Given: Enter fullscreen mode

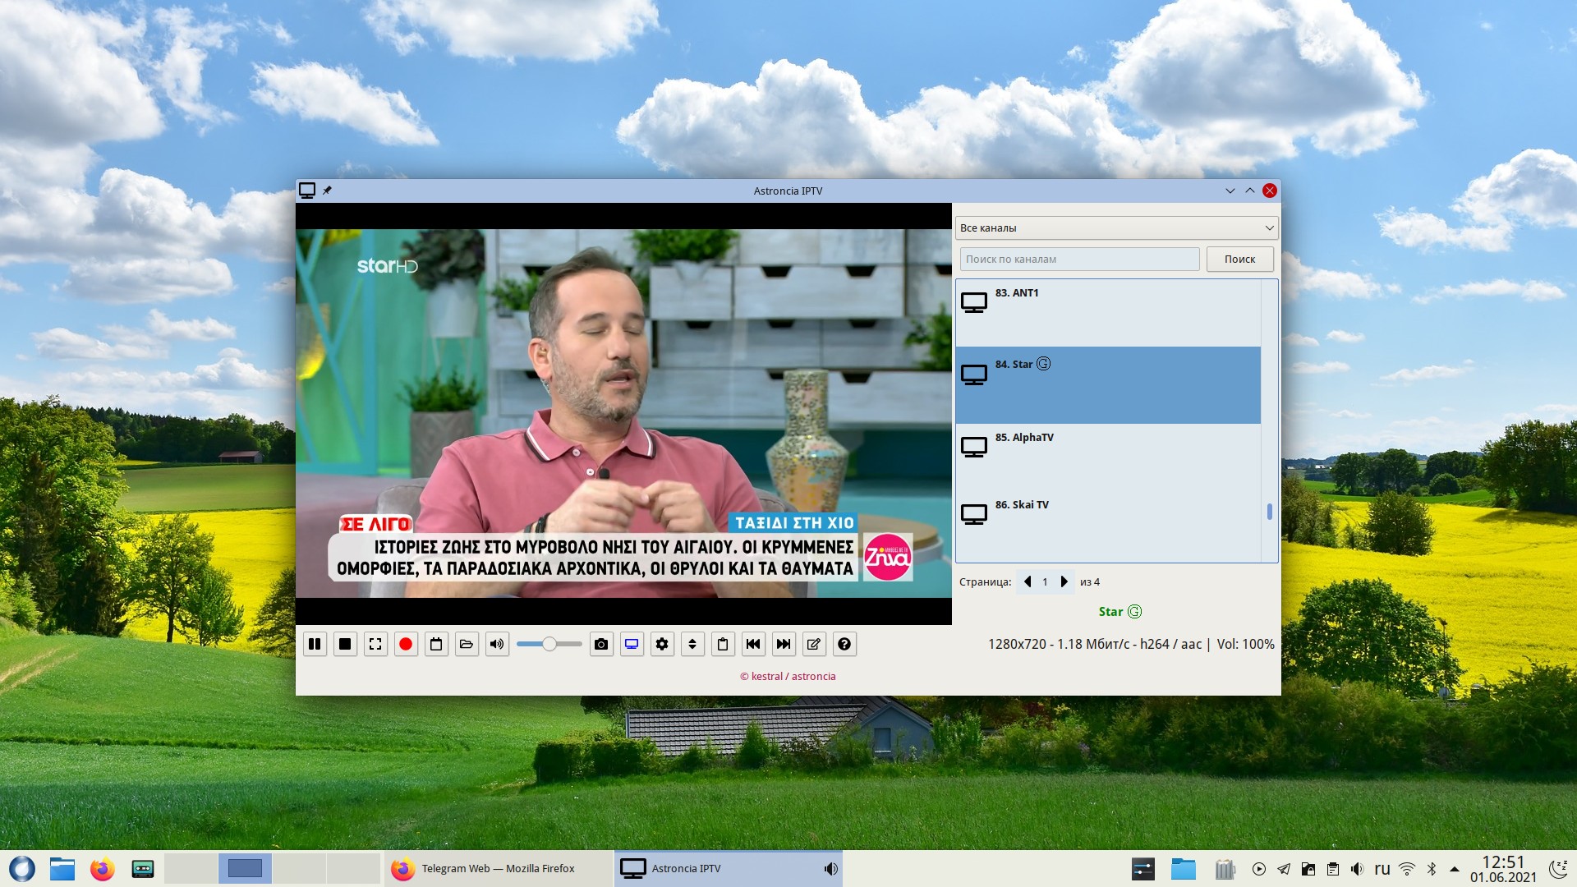Looking at the screenshot, I should click(x=375, y=645).
